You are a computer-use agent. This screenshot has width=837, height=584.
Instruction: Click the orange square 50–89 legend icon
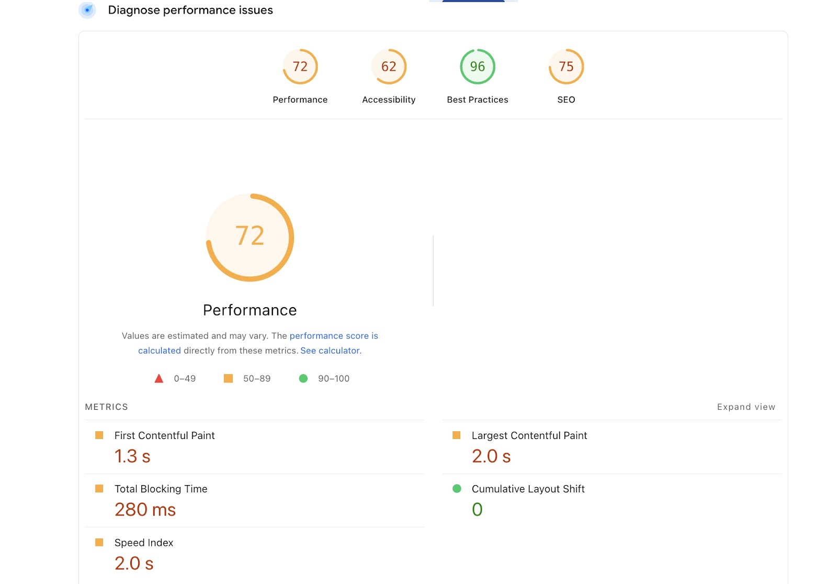coord(228,378)
